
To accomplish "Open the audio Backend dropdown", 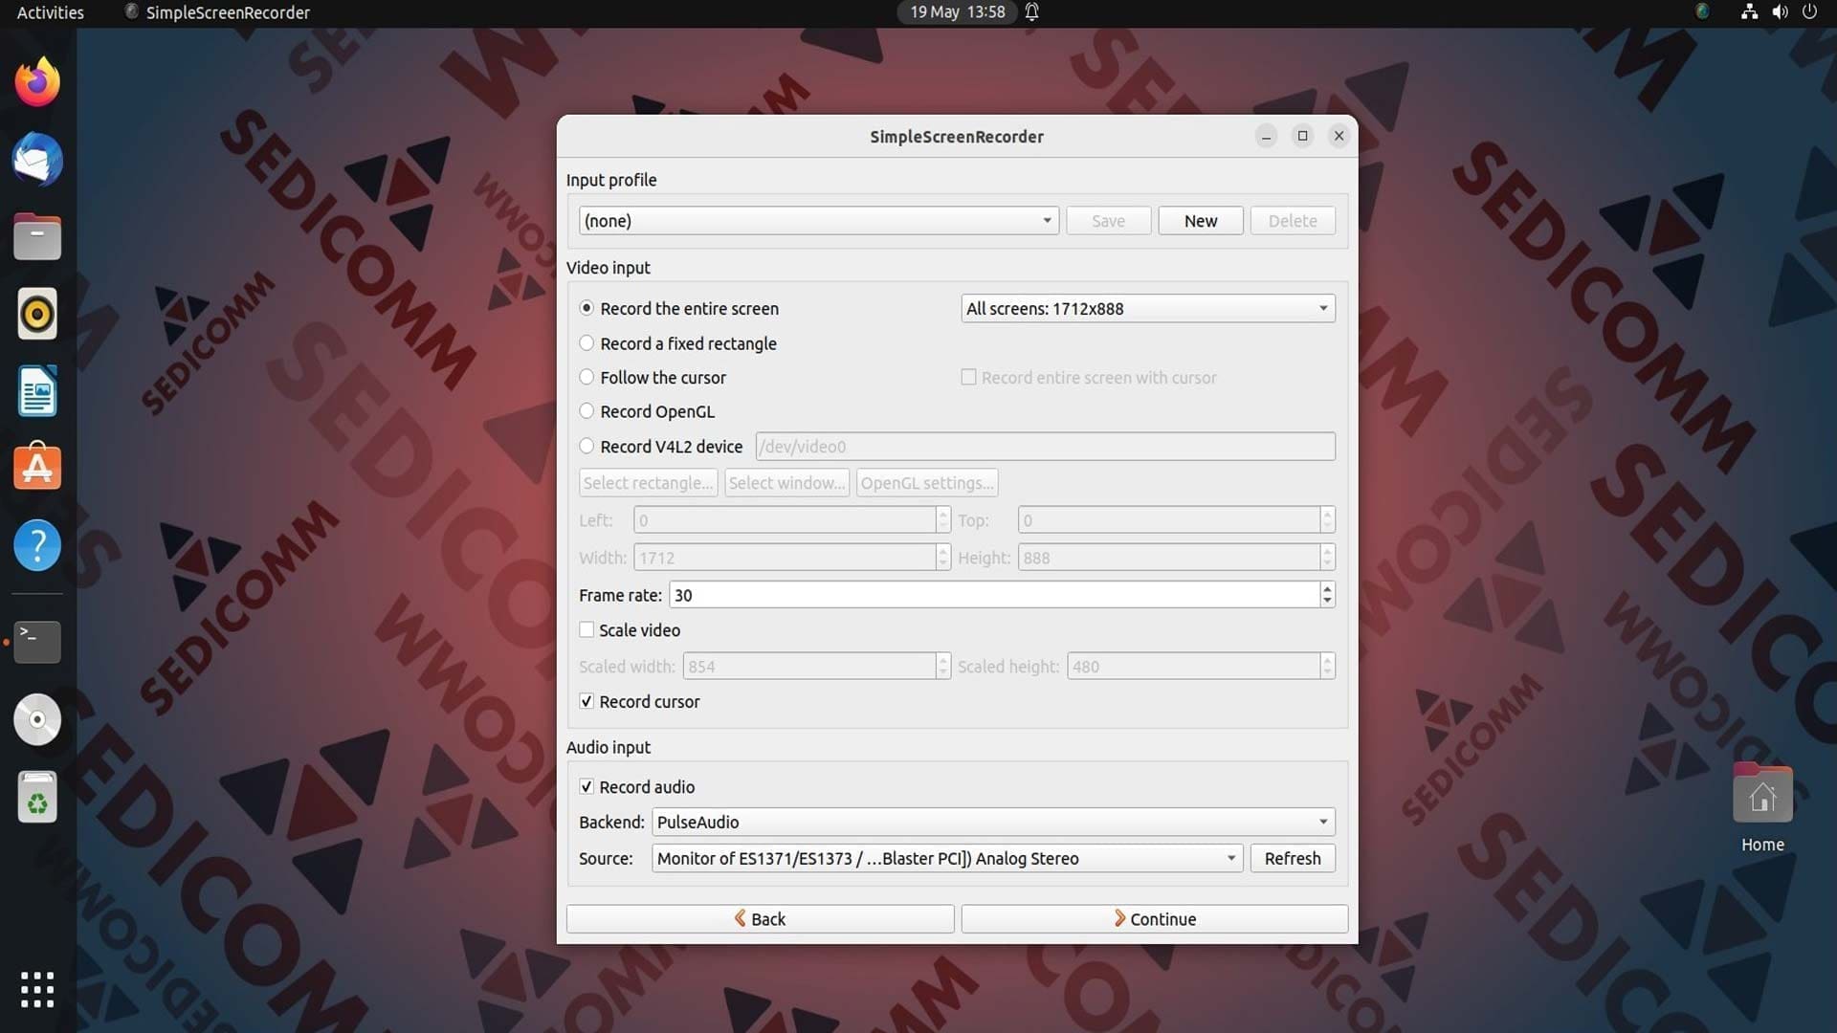I will (993, 822).
